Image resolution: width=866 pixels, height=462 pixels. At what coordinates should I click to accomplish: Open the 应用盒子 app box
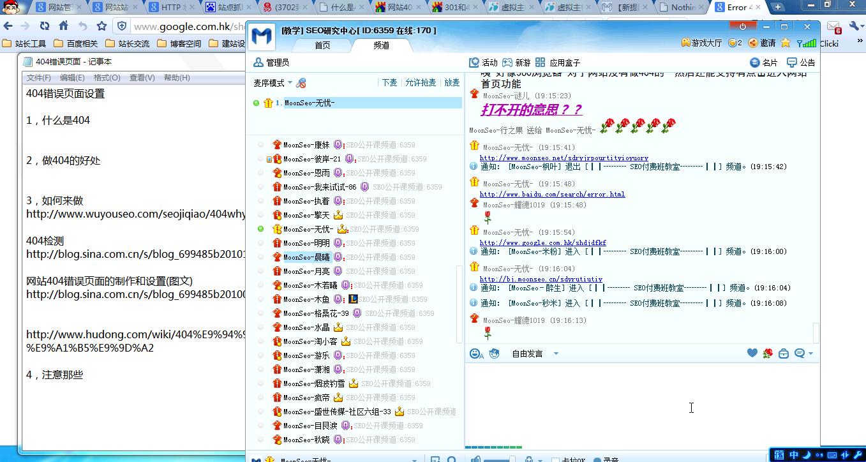click(x=541, y=63)
